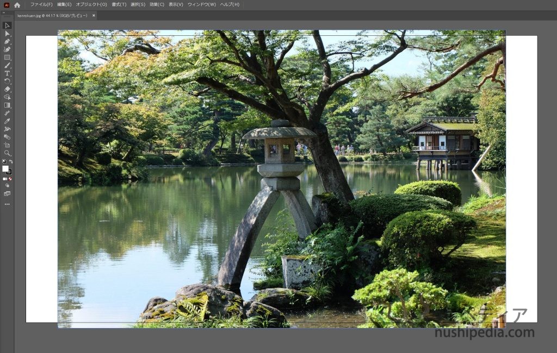This screenshot has width=557, height=353.
Task: Open the 書式(T) menu
Action: point(119,4)
